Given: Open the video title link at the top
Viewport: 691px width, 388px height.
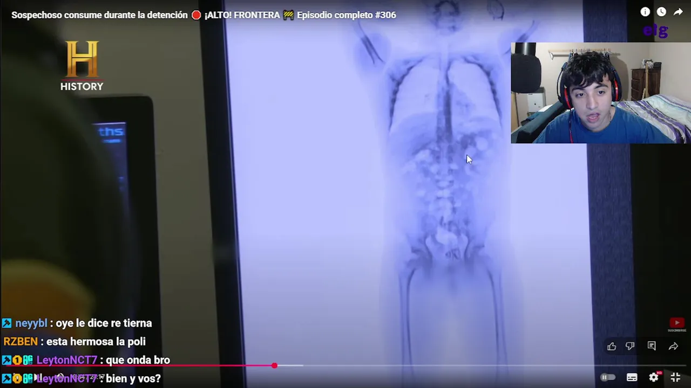Looking at the screenshot, I should click(x=204, y=15).
